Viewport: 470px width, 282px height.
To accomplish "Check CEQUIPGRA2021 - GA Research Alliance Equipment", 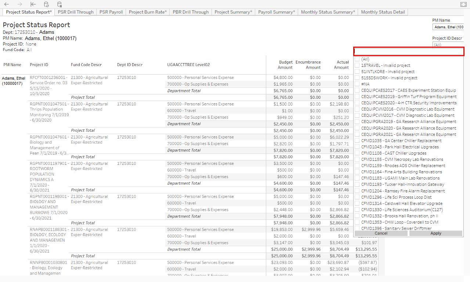I will [x=357, y=134].
